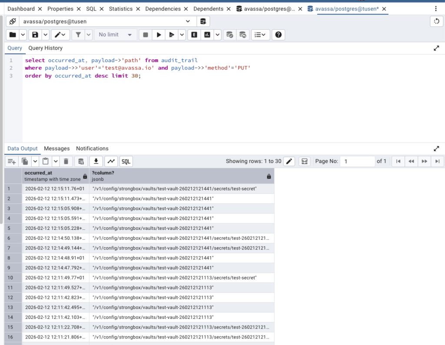Expand the connection avassa/postgres@tusen dropdown
This screenshot has height=345, width=445.
click(x=188, y=21)
